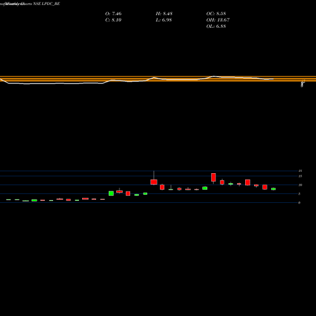This screenshot has height=316, width=316.
Task: Click the OC: 8.58 reading
Action: (x=216, y=14)
